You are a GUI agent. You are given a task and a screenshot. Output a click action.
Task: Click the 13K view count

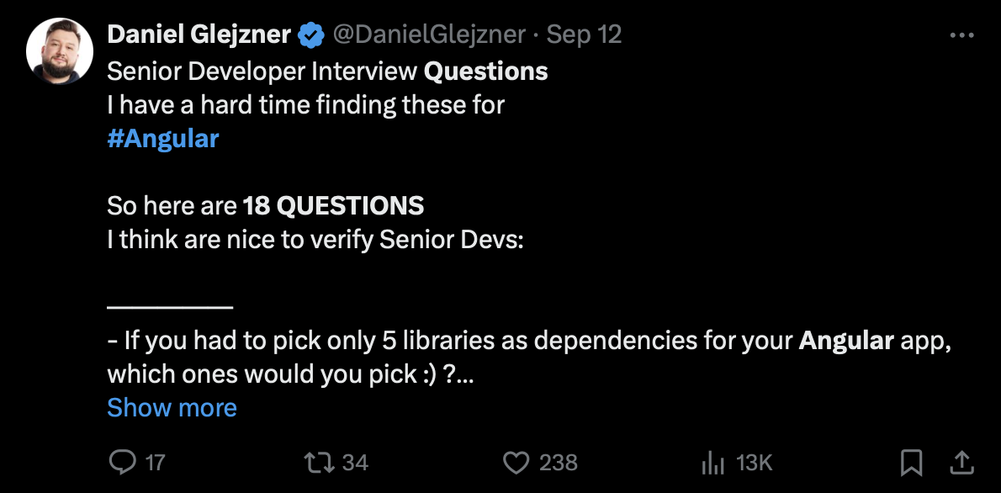(754, 463)
